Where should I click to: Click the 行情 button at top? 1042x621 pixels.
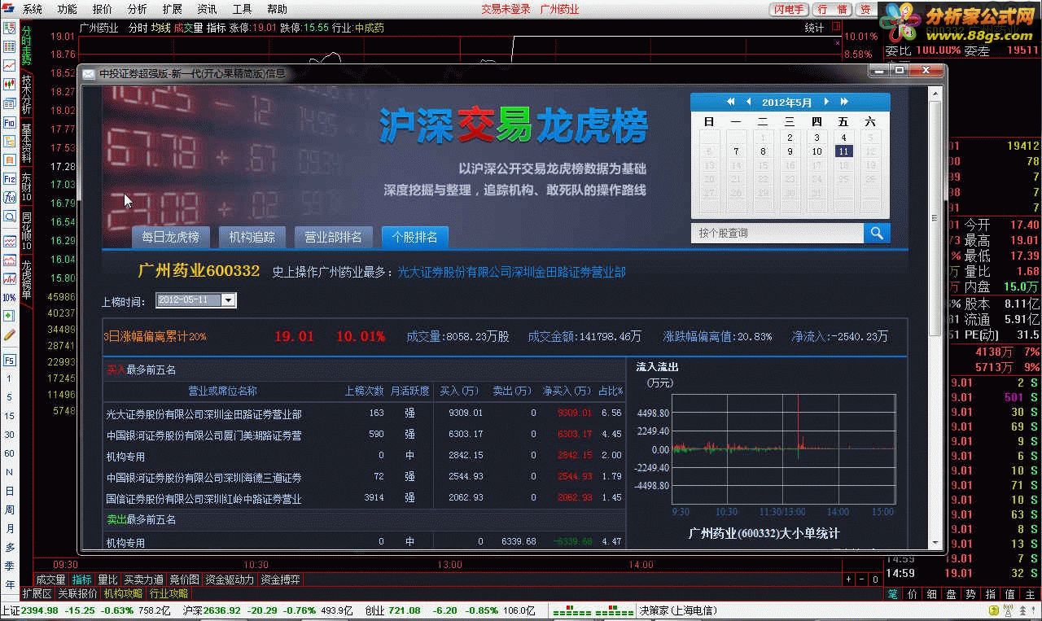coord(832,9)
